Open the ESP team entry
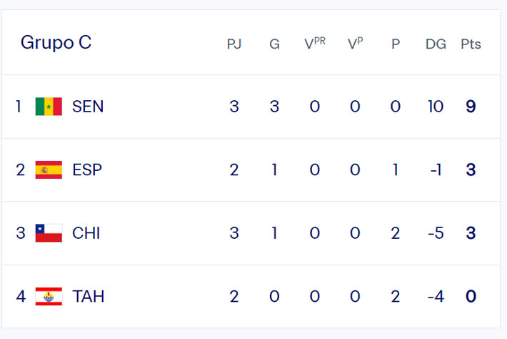 87,169
